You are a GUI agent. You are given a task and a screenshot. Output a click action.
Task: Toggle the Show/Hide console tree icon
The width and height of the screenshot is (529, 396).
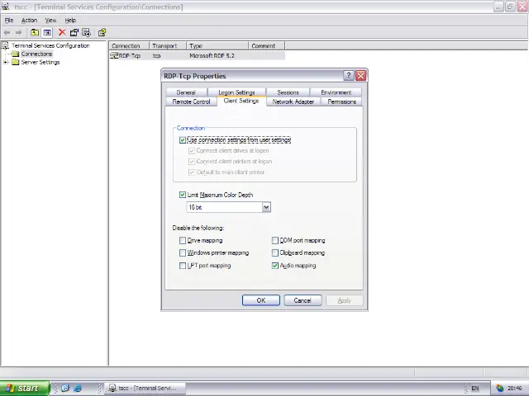47,33
